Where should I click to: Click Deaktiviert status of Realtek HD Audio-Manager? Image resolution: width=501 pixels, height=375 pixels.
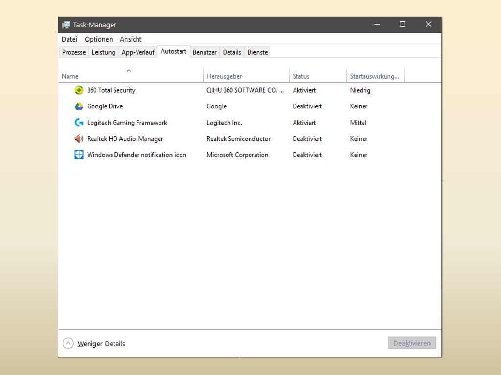pos(307,139)
